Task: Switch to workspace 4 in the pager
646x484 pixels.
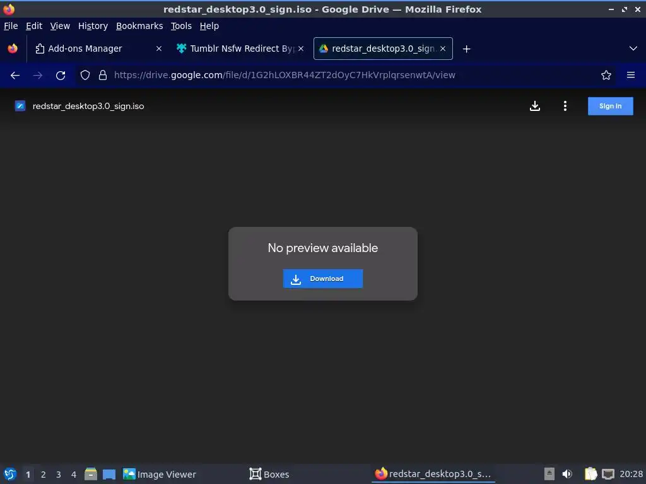Action: pos(74,475)
